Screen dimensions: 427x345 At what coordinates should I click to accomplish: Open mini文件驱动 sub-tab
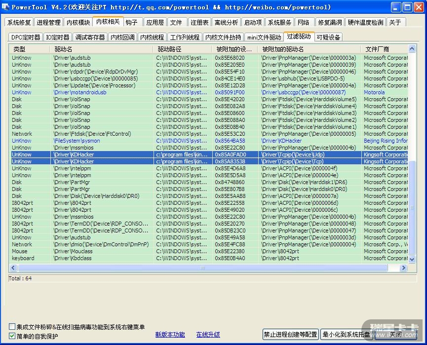(x=264, y=37)
